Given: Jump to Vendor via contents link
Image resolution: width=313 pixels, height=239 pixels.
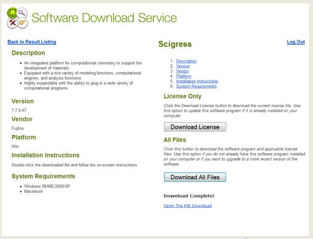Looking at the screenshot, I should click(182, 71).
